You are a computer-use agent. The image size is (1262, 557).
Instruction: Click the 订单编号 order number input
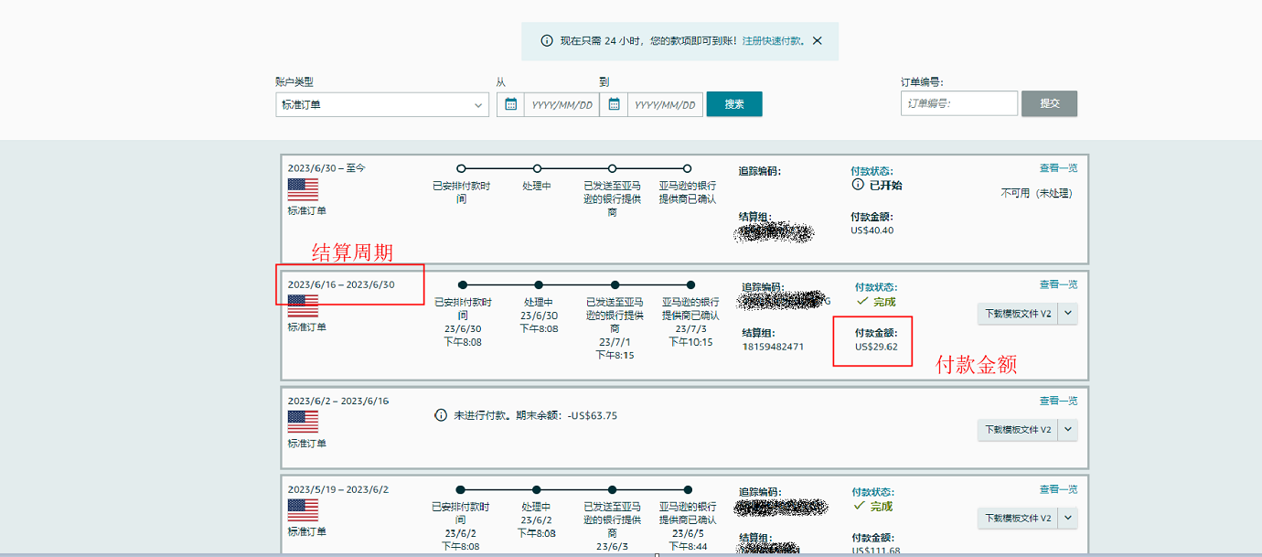[x=958, y=104]
